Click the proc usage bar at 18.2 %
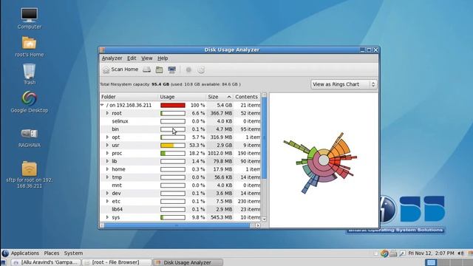473x266 pixels. coord(173,154)
